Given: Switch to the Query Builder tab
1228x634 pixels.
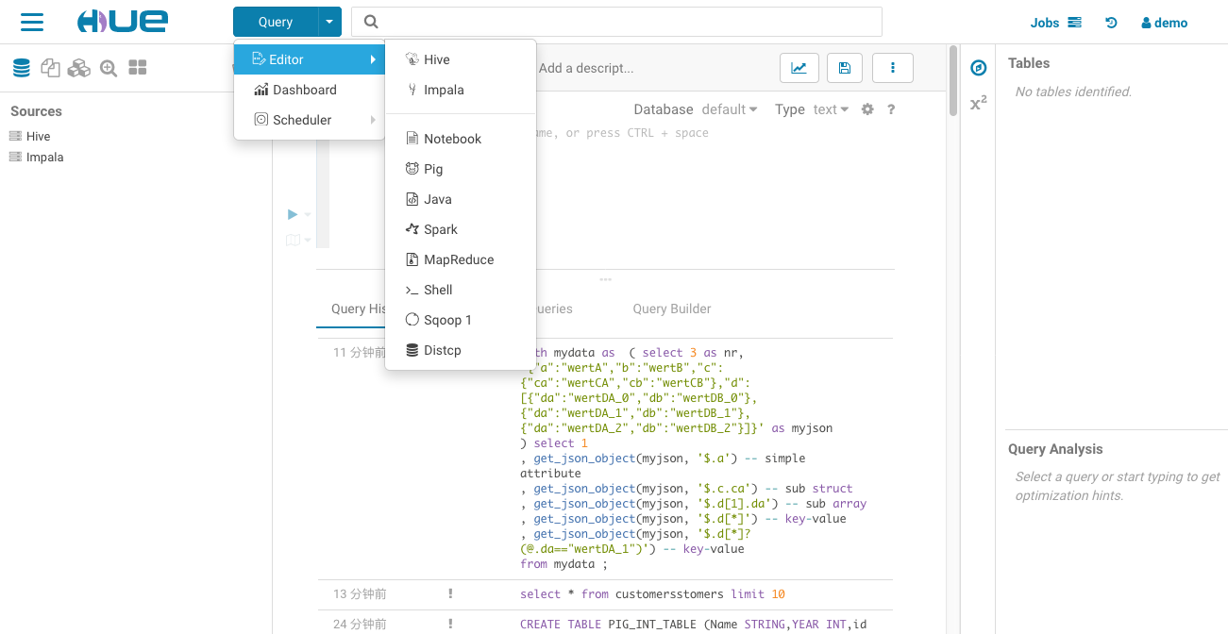Looking at the screenshot, I should [672, 309].
